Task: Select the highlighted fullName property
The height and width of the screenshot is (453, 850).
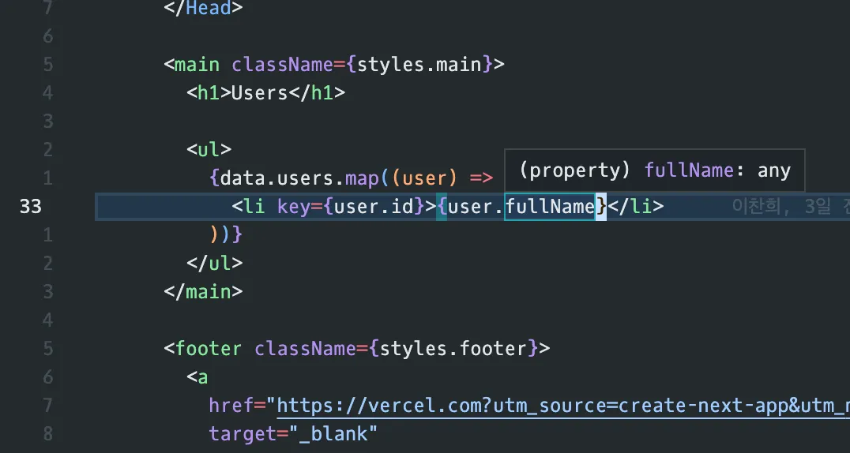Action: 550,207
